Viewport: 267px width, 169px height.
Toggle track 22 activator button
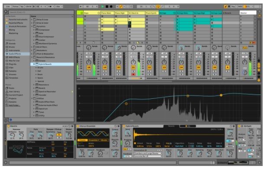150,68
